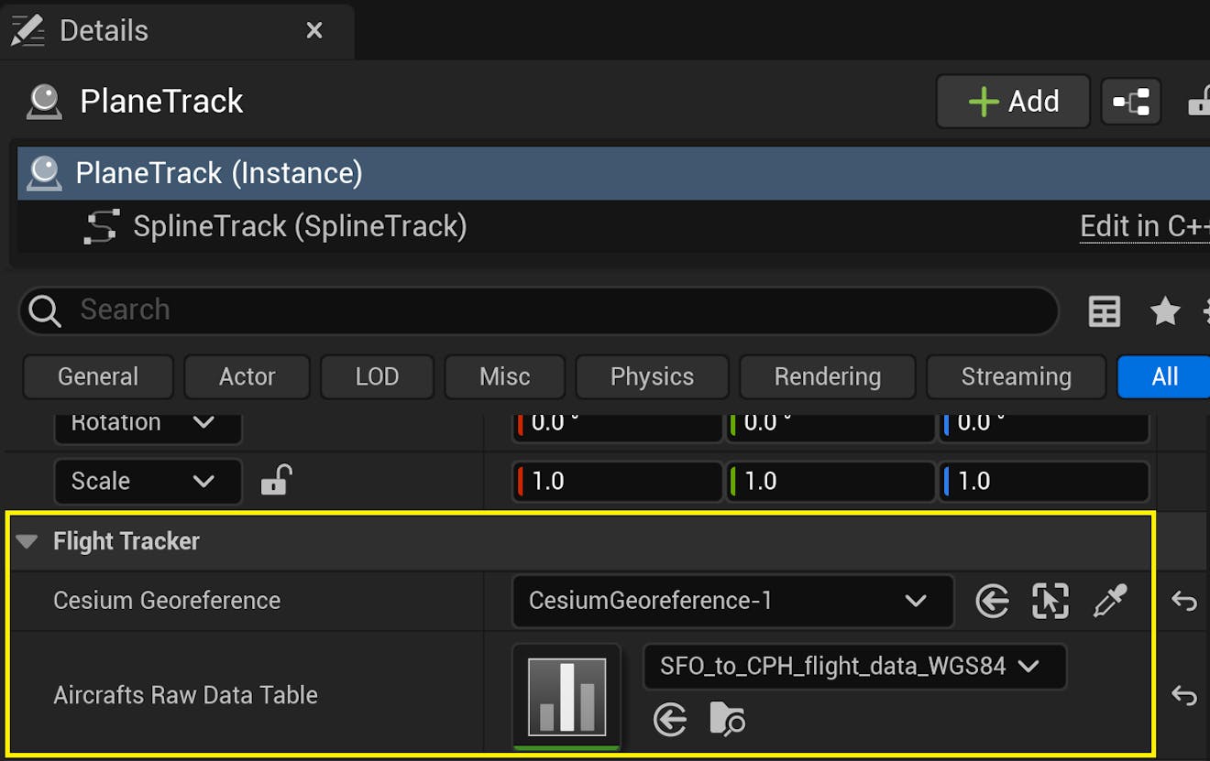Image resolution: width=1210 pixels, height=761 pixels.
Task: Browse to data table in Content Browser
Action: [x=727, y=721]
